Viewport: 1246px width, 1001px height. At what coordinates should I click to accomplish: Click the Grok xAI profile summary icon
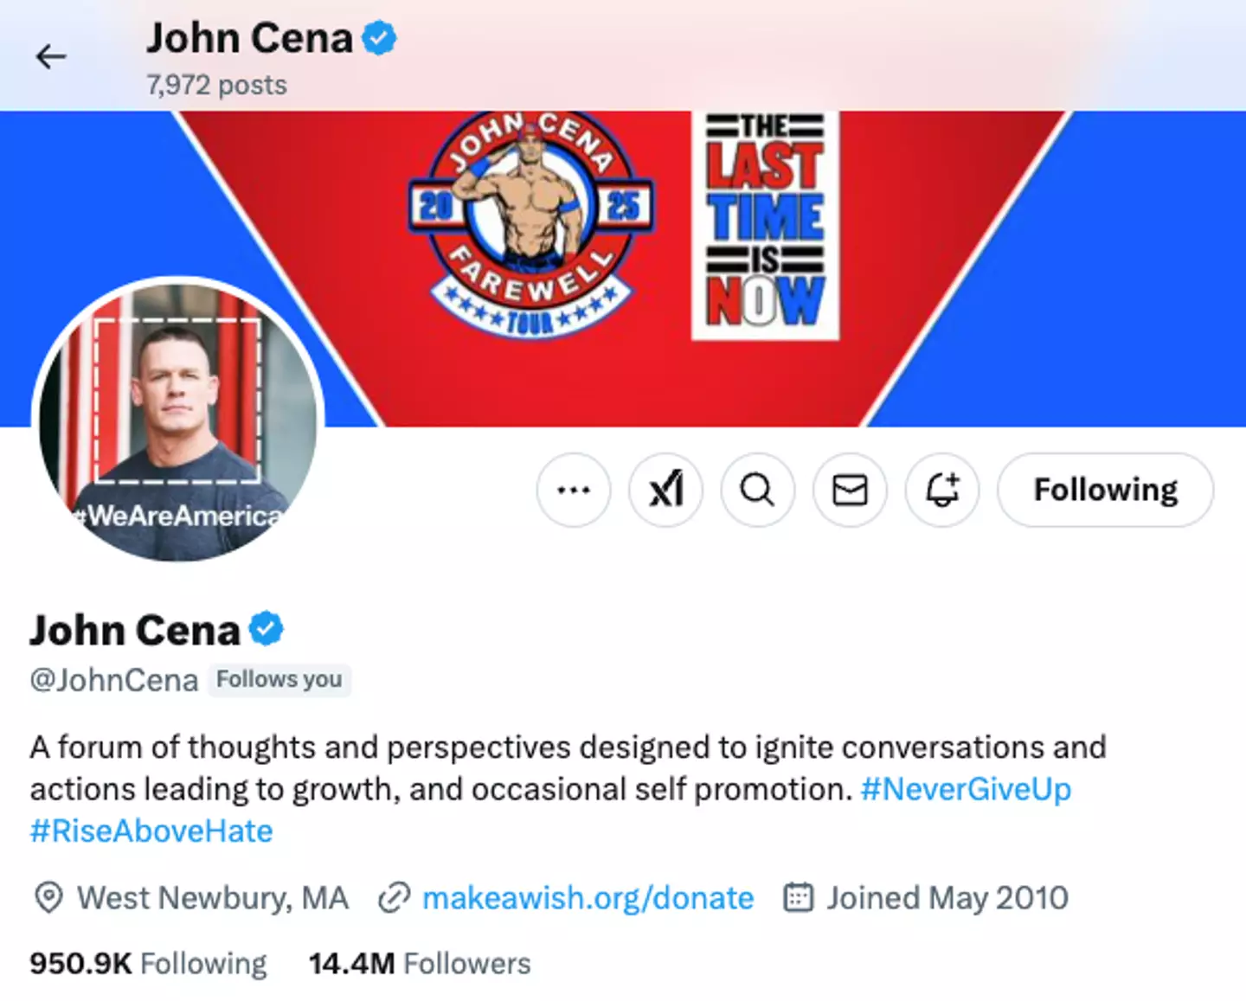tap(666, 491)
